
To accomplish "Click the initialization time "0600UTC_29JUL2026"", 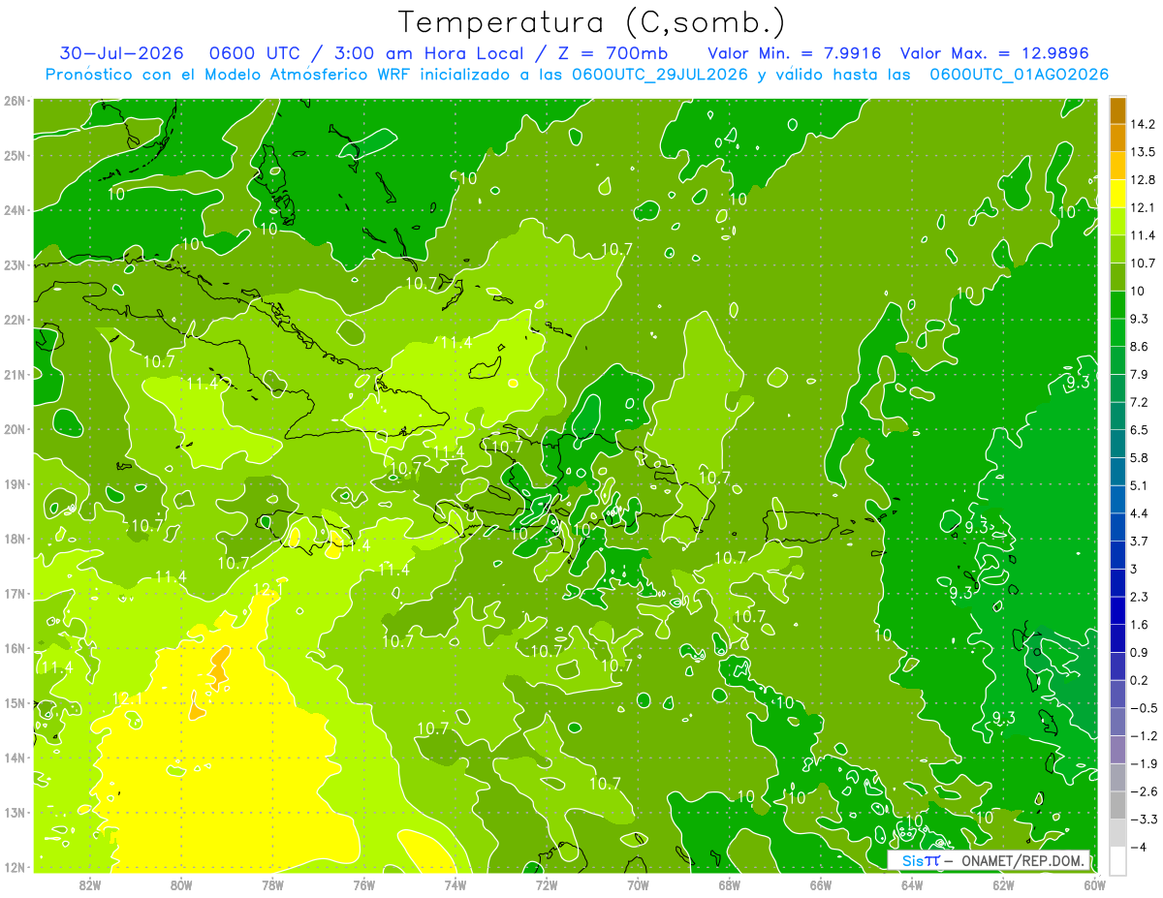I will coord(662,75).
